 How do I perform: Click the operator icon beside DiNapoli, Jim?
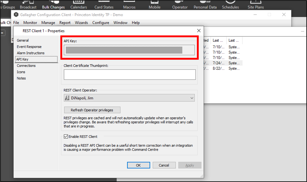pos(67,98)
